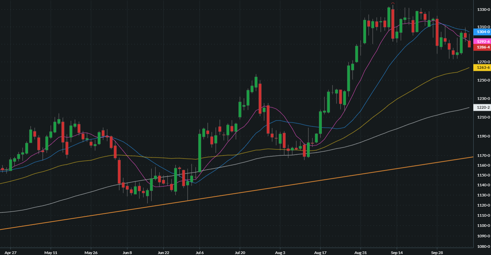
Task: Select the Aug 31 date label
Action: (360, 253)
